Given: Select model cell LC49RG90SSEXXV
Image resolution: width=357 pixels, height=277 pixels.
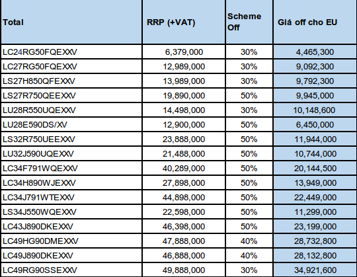Looking at the screenshot, I should 71,270.
